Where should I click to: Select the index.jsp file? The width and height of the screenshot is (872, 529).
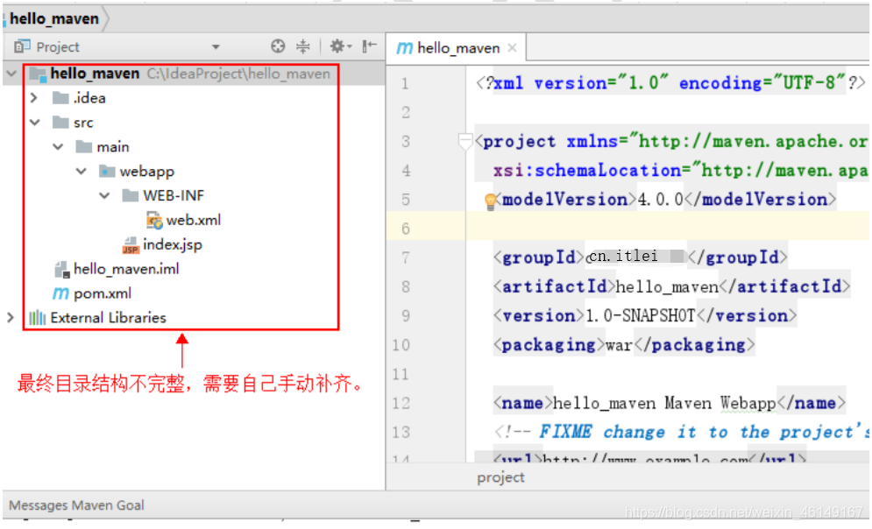pyautogui.click(x=173, y=244)
